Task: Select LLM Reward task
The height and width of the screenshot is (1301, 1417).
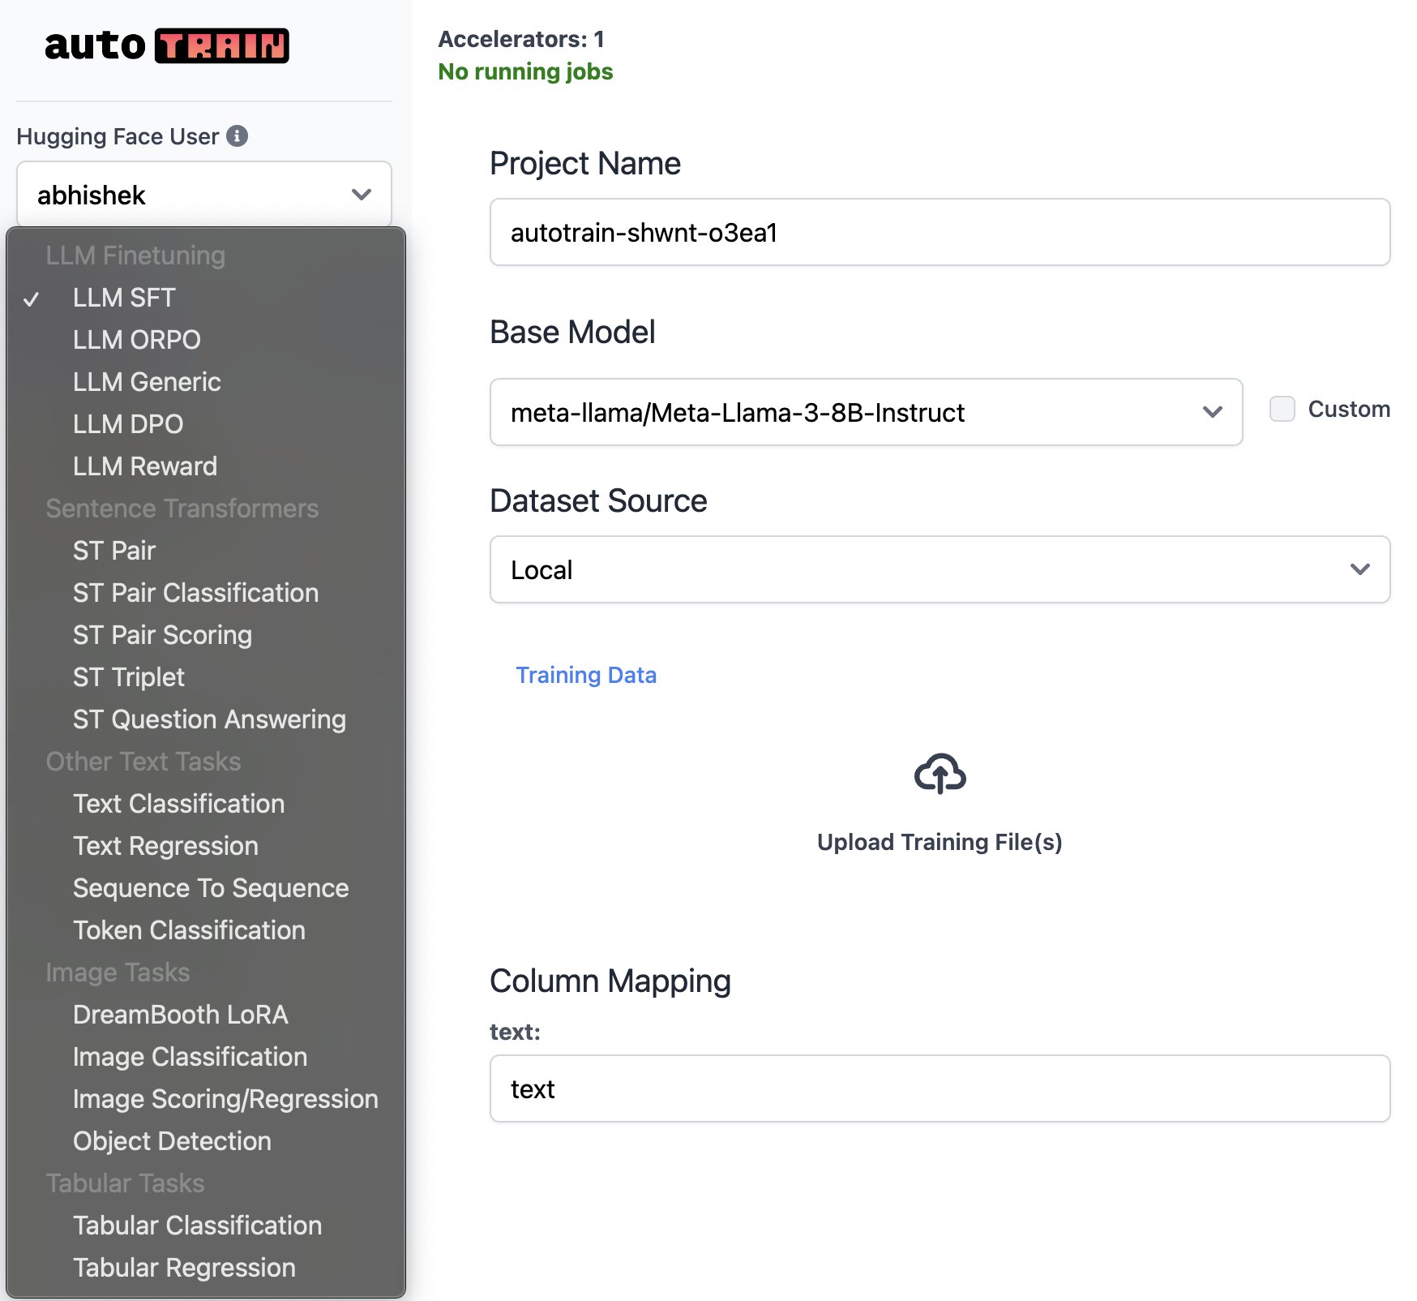Action: click(x=206, y=466)
